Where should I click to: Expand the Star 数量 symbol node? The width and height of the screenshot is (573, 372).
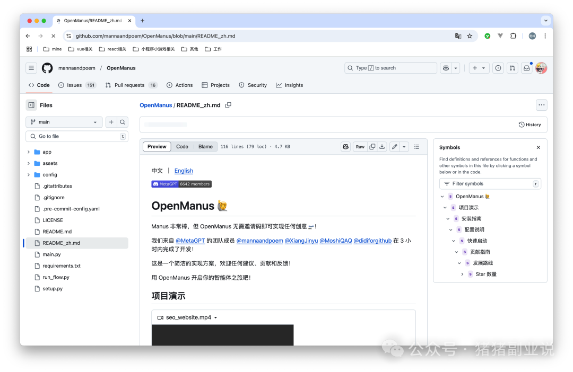462,274
